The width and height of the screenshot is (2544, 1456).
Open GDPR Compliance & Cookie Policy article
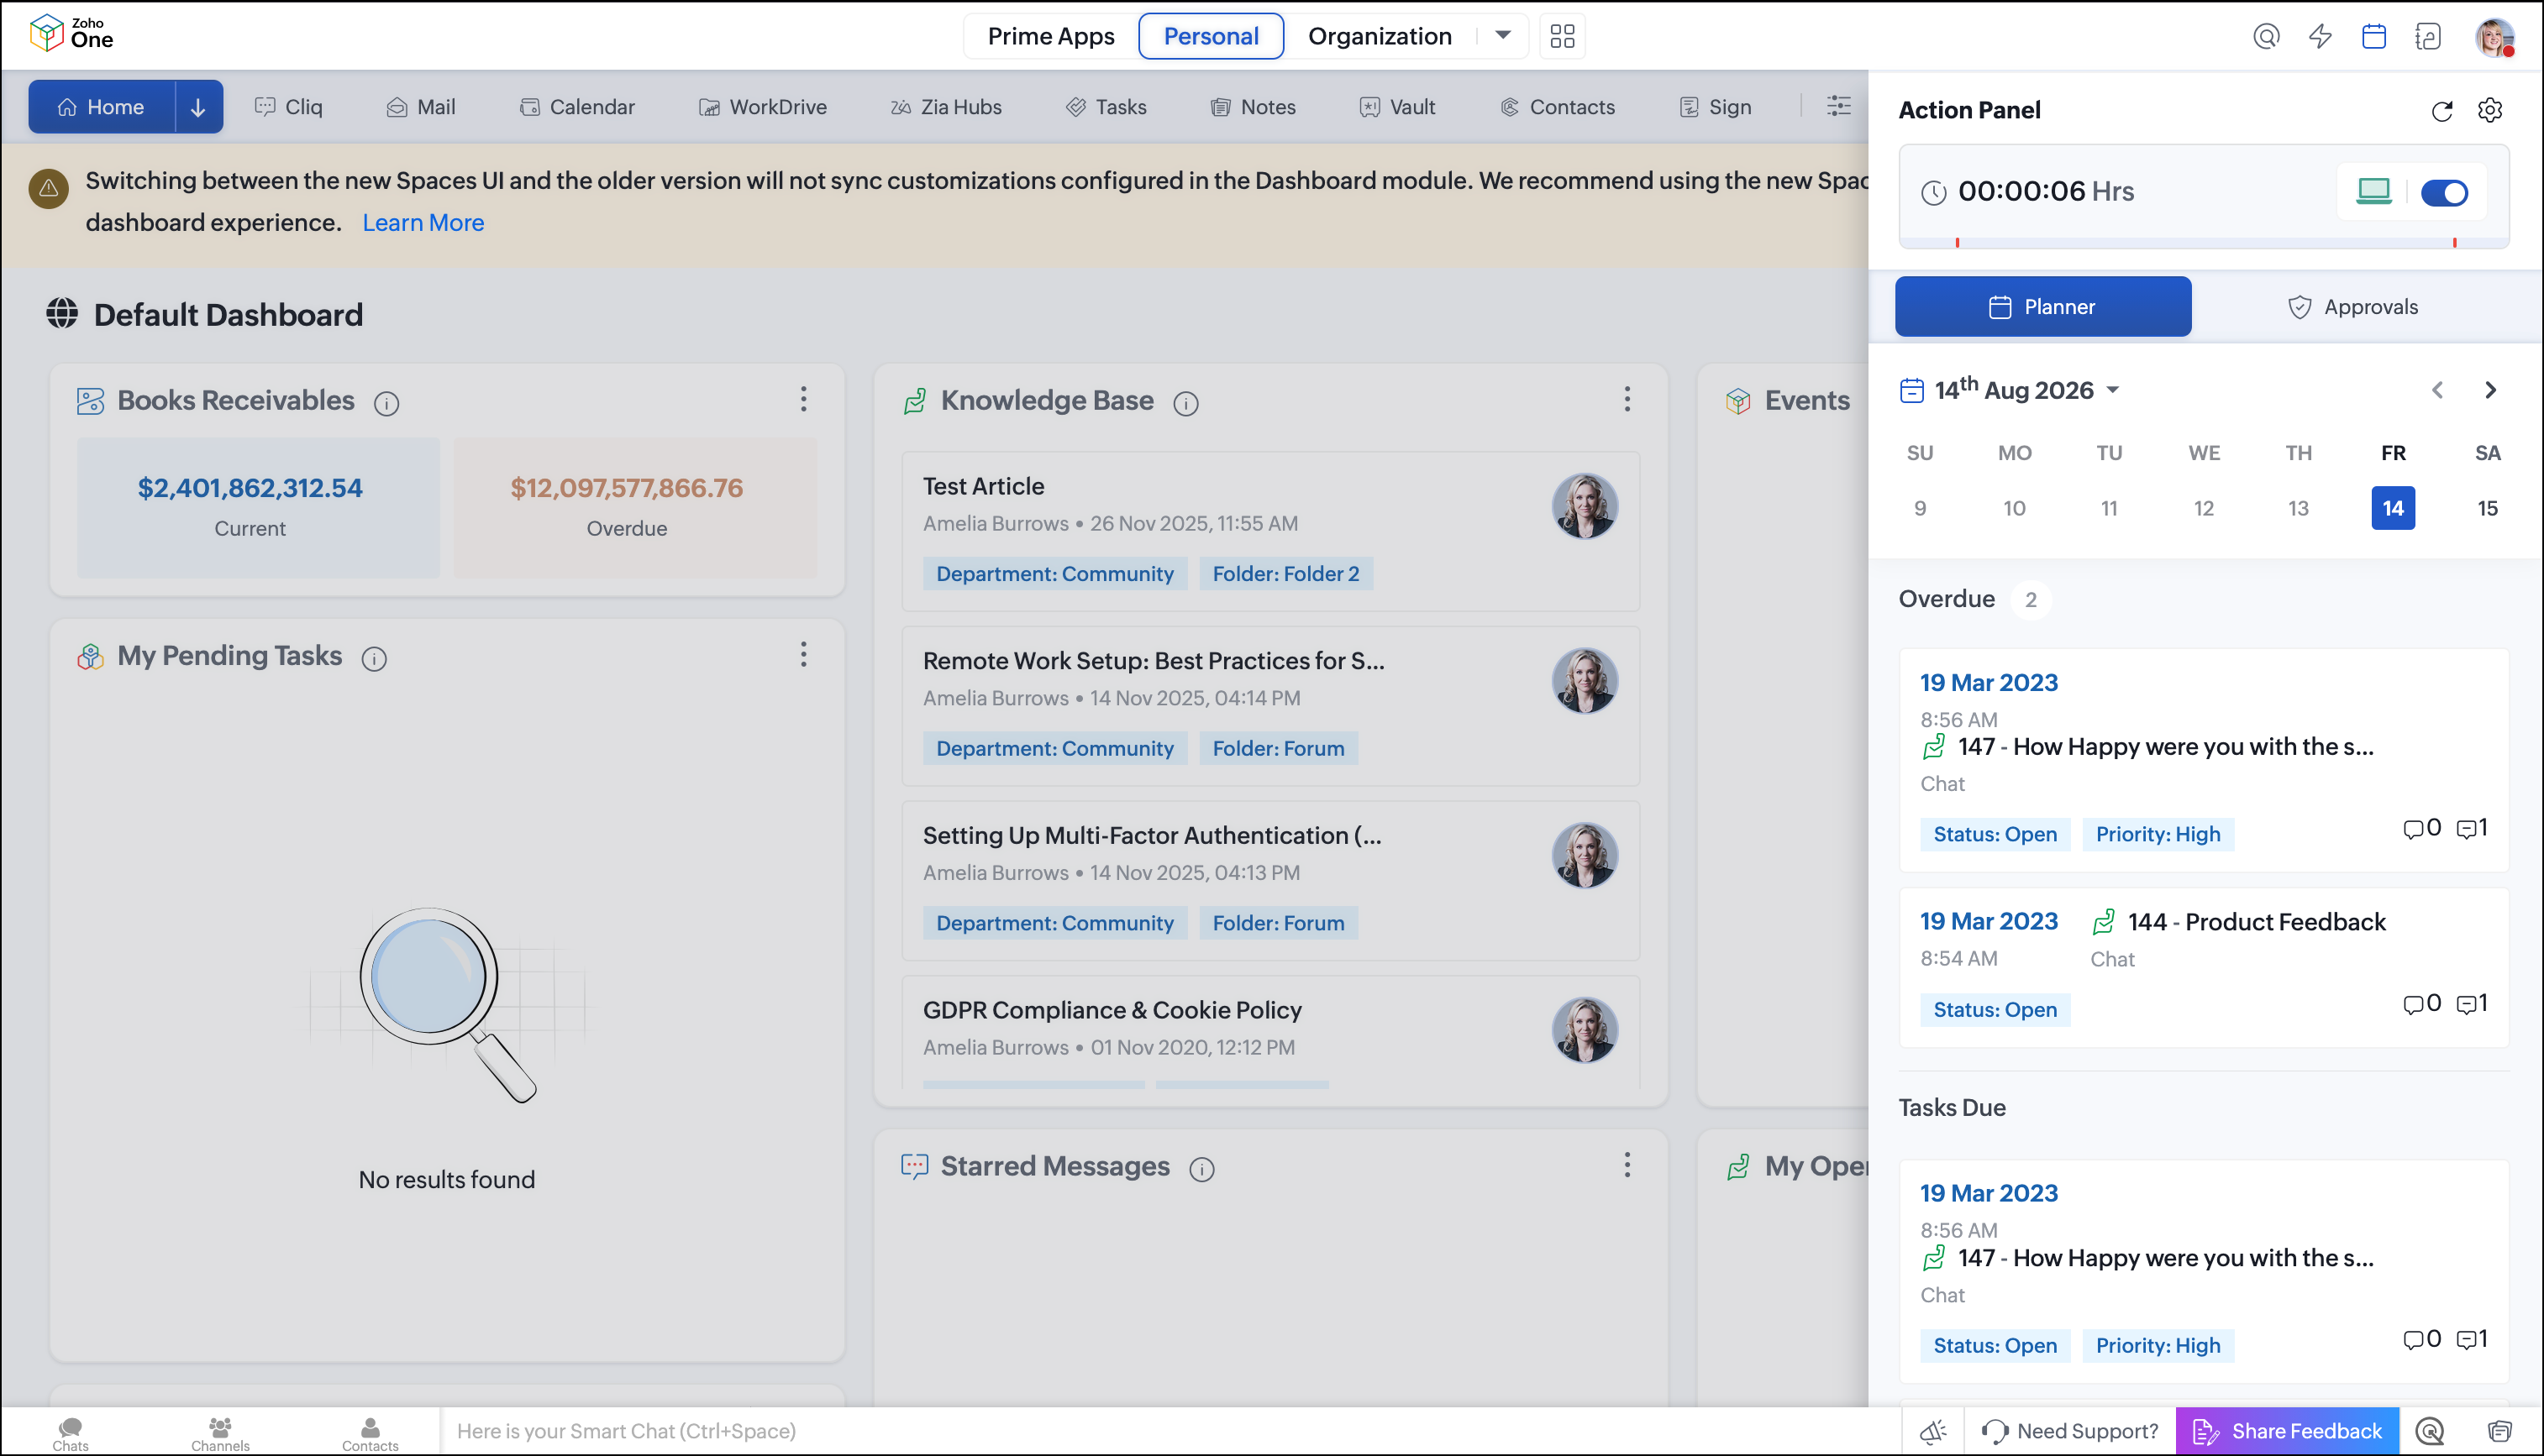point(1270,1034)
